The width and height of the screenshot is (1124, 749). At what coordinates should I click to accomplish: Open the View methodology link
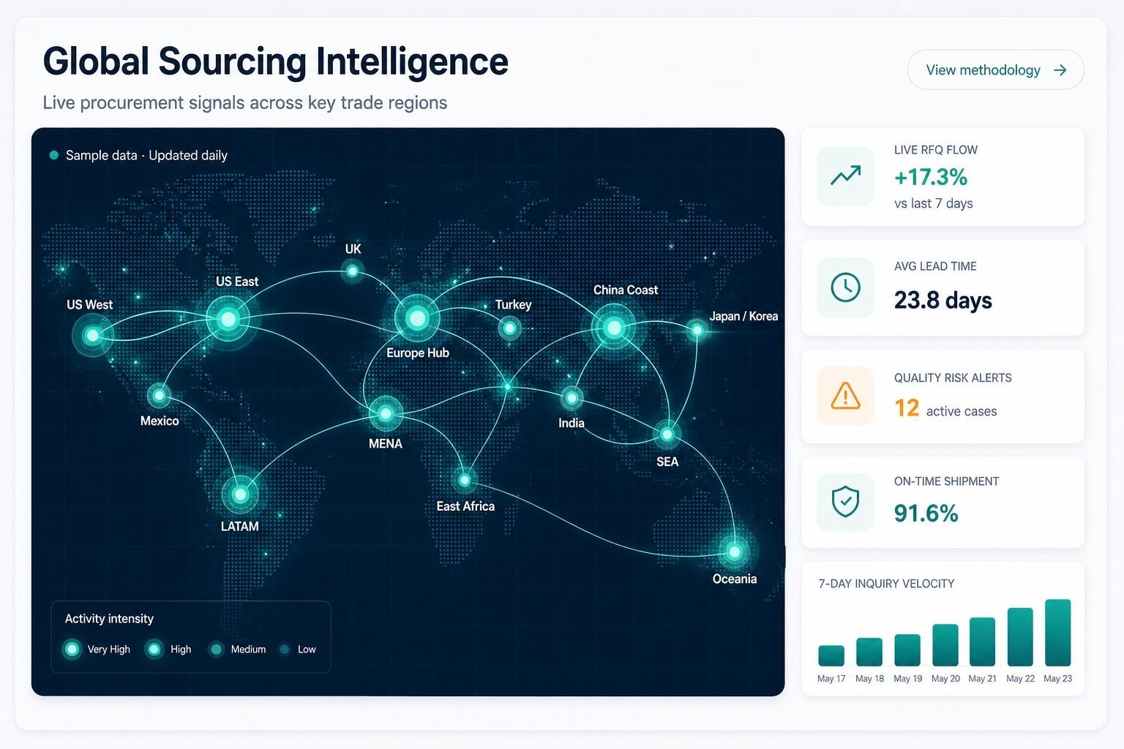pos(995,69)
